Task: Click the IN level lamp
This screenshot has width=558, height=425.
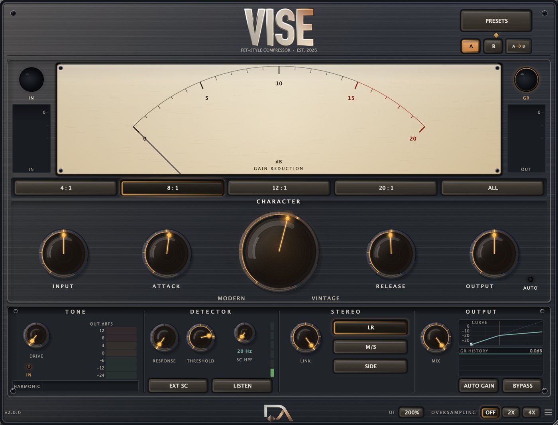Action: (31, 79)
